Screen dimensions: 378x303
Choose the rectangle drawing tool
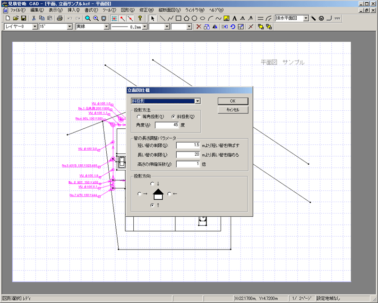(x=179, y=18)
